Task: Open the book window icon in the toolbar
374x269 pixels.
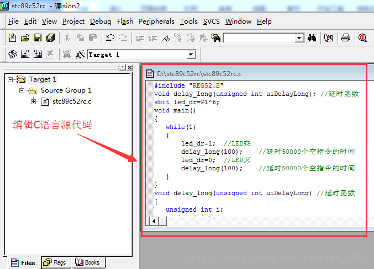Action: (x=329, y=37)
